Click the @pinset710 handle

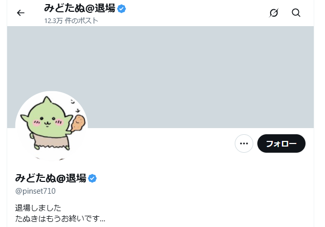click(35, 191)
